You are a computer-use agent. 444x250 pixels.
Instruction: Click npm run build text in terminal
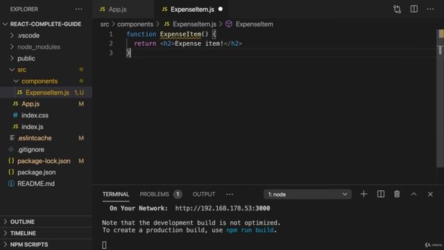pos(250,230)
